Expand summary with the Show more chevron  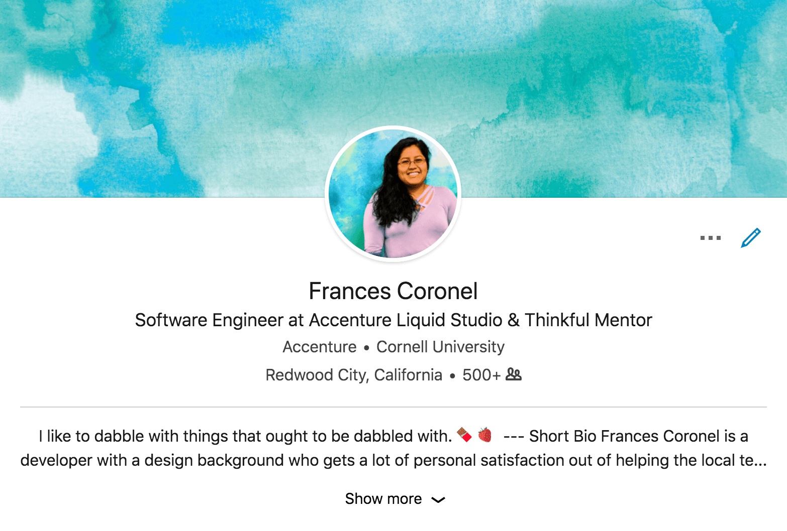coord(438,499)
